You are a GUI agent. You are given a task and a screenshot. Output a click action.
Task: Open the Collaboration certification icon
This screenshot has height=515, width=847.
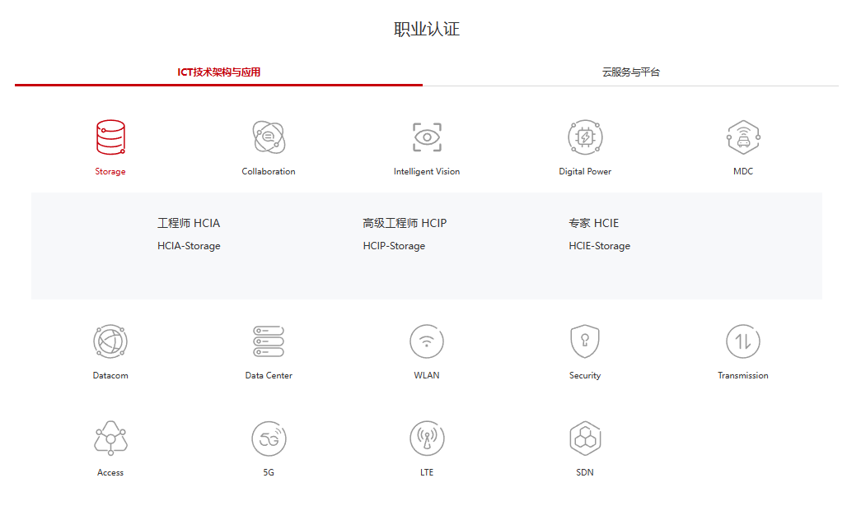(x=269, y=137)
